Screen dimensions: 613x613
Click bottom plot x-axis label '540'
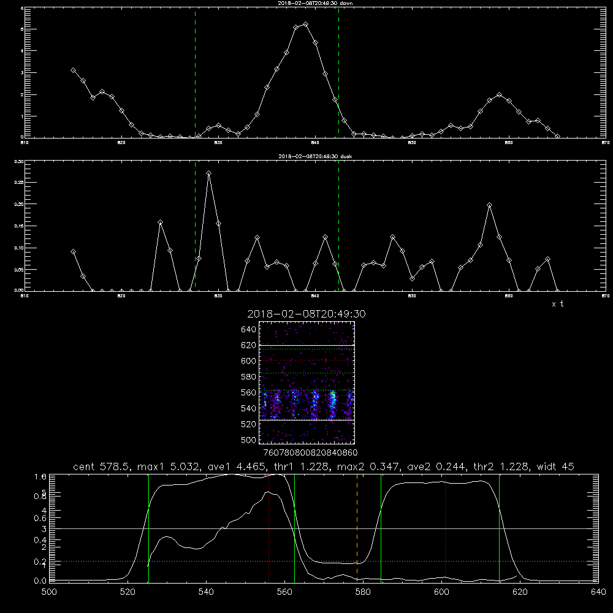pyautogui.click(x=206, y=592)
